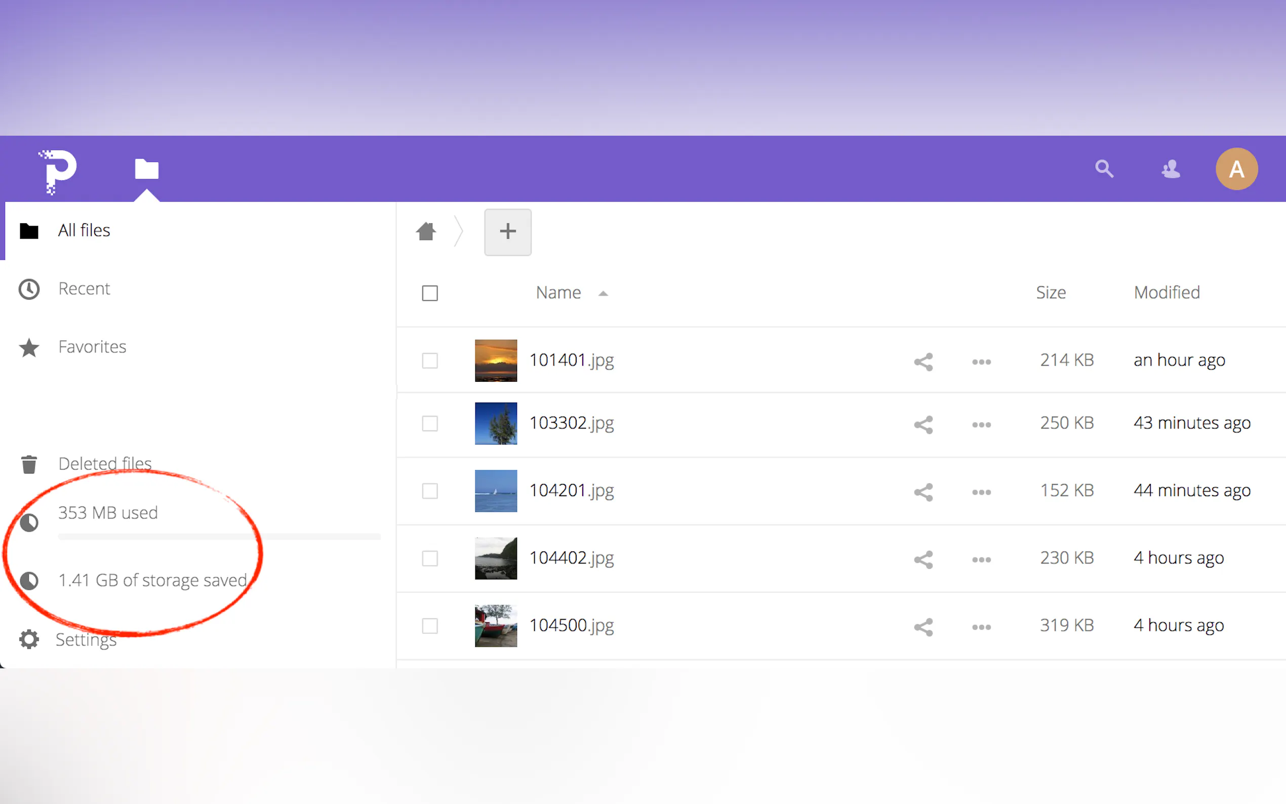Screen dimensions: 1286x804
Task: Go to Favorites in sidebar
Action: point(92,347)
